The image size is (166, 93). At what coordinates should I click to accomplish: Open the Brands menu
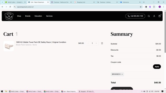(28, 16)
